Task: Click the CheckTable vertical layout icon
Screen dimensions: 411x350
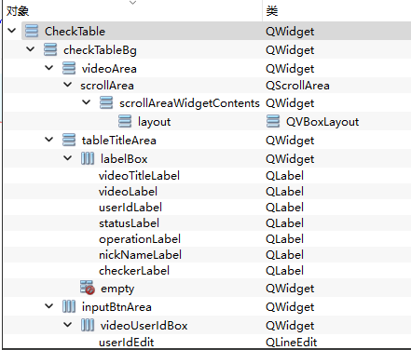Action: [32, 31]
